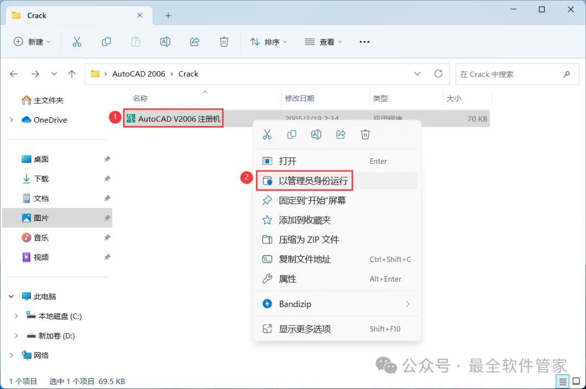
Task: Expand the address bar history dropdown
Action: 417,74
